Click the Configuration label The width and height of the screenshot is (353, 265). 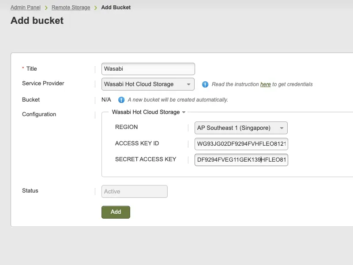tap(39, 114)
